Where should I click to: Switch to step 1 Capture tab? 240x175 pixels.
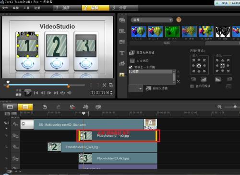[67, 8]
